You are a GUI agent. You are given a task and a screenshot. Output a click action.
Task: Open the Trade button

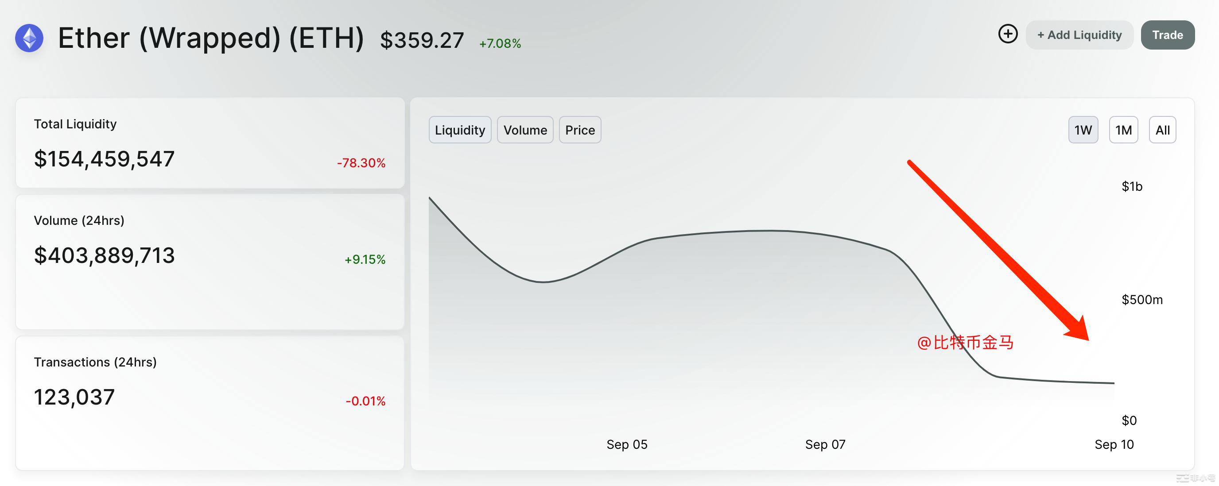(1167, 35)
